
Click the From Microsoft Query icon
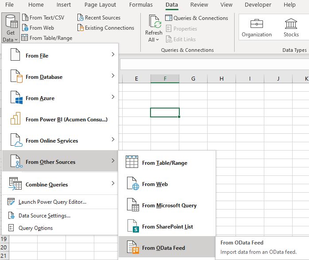tap(133, 205)
